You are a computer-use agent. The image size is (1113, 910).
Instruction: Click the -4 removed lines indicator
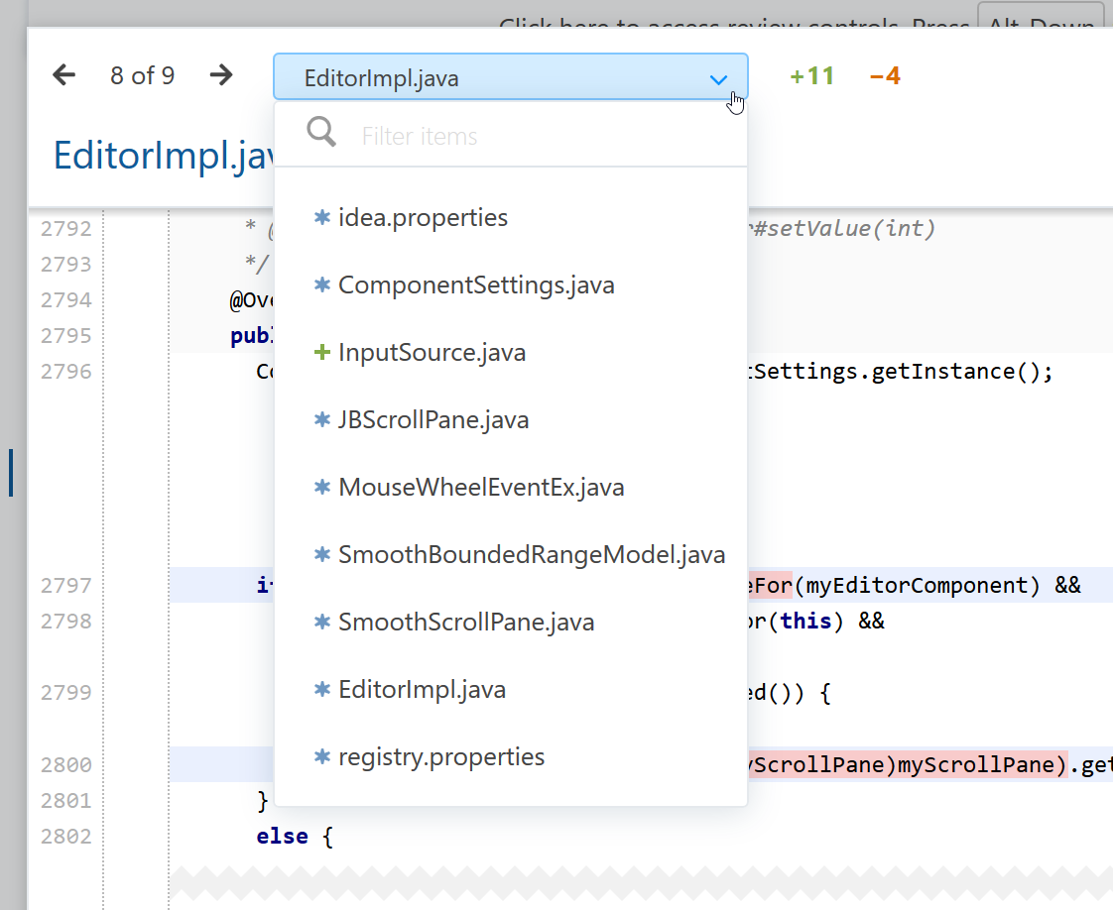[885, 76]
